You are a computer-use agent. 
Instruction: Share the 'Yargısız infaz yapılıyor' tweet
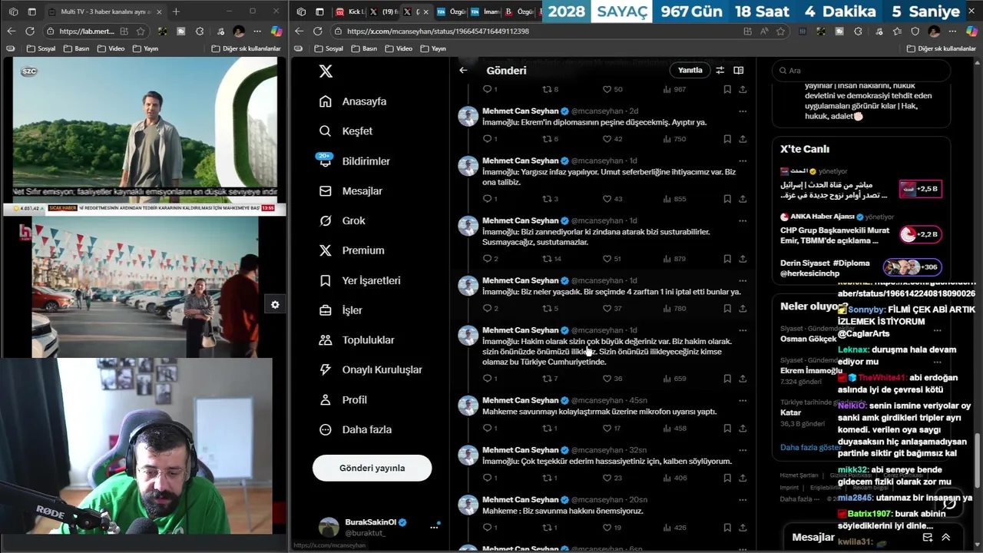pyautogui.click(x=743, y=199)
